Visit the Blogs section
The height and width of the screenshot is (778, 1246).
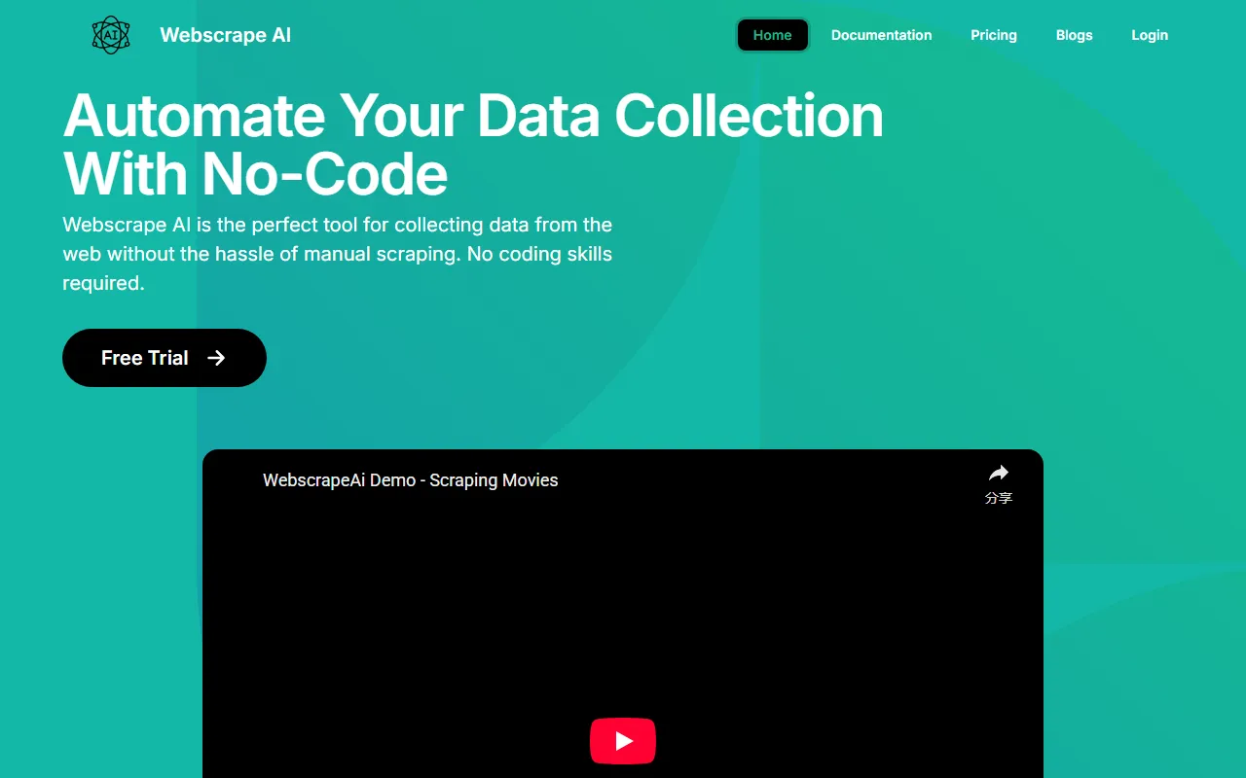click(x=1074, y=35)
